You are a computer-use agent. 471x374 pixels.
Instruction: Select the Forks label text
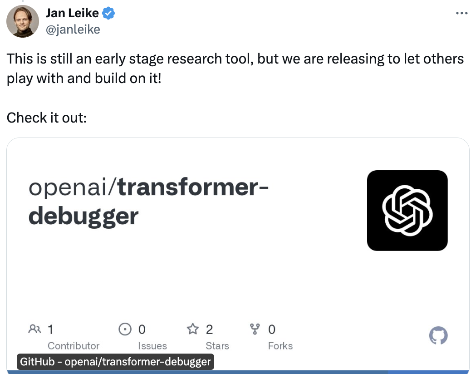[x=280, y=346]
